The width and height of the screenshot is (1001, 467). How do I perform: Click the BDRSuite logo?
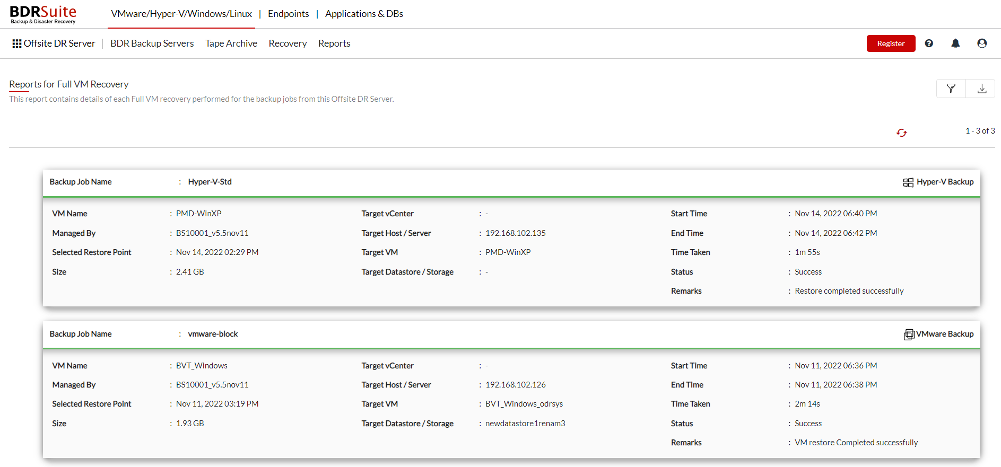pyautogui.click(x=43, y=14)
